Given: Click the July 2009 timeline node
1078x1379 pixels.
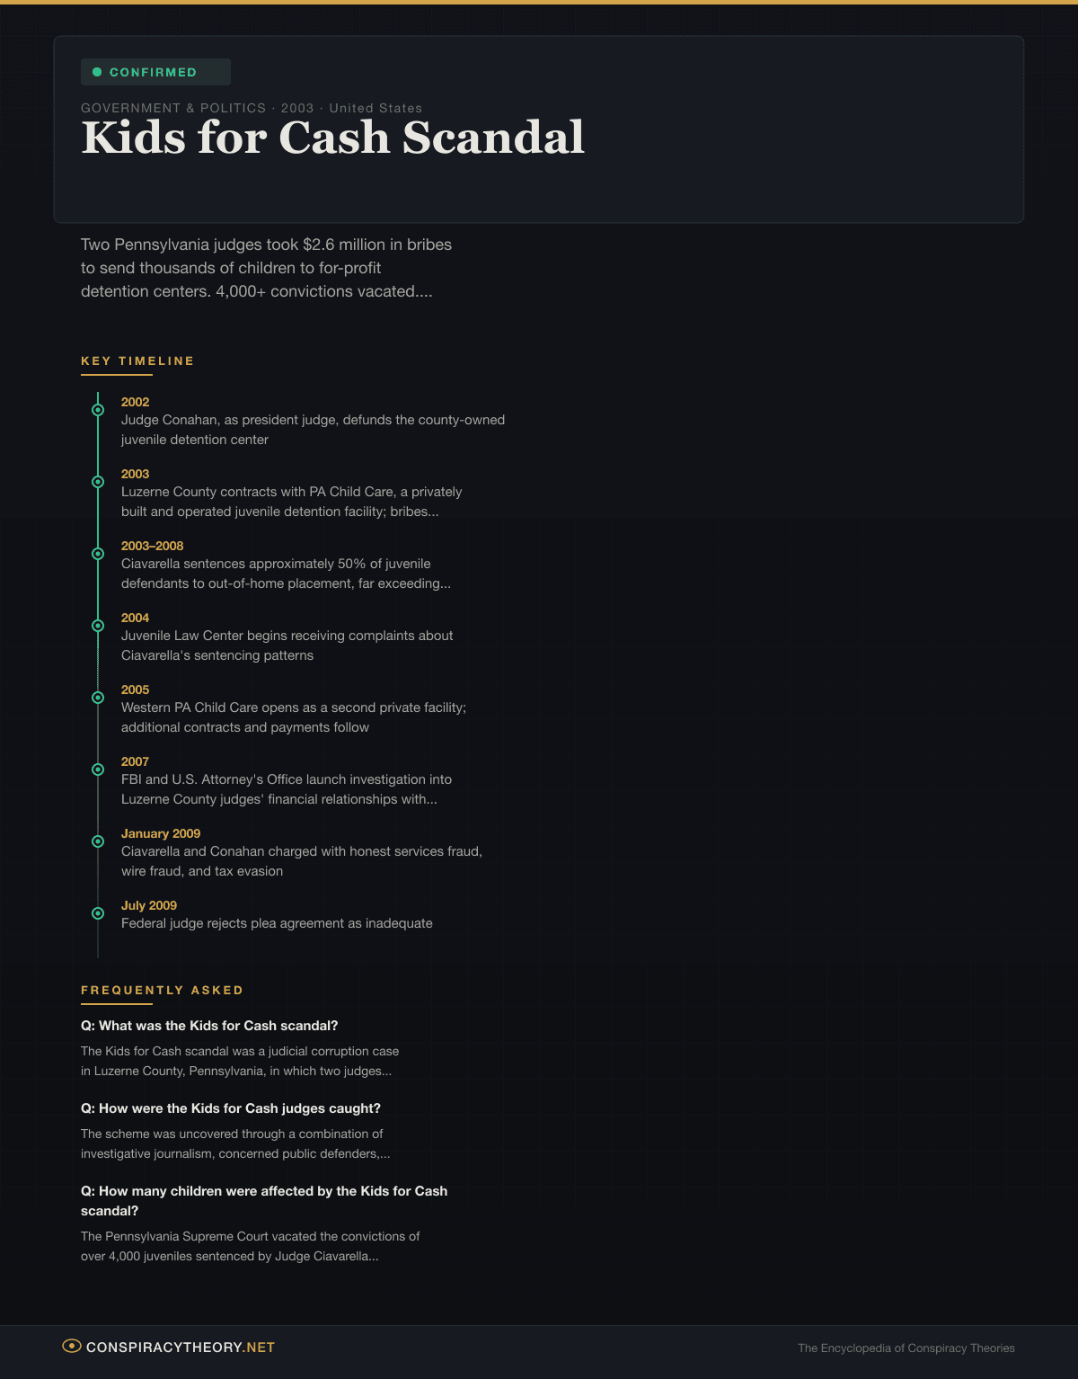Looking at the screenshot, I should (x=98, y=913).
